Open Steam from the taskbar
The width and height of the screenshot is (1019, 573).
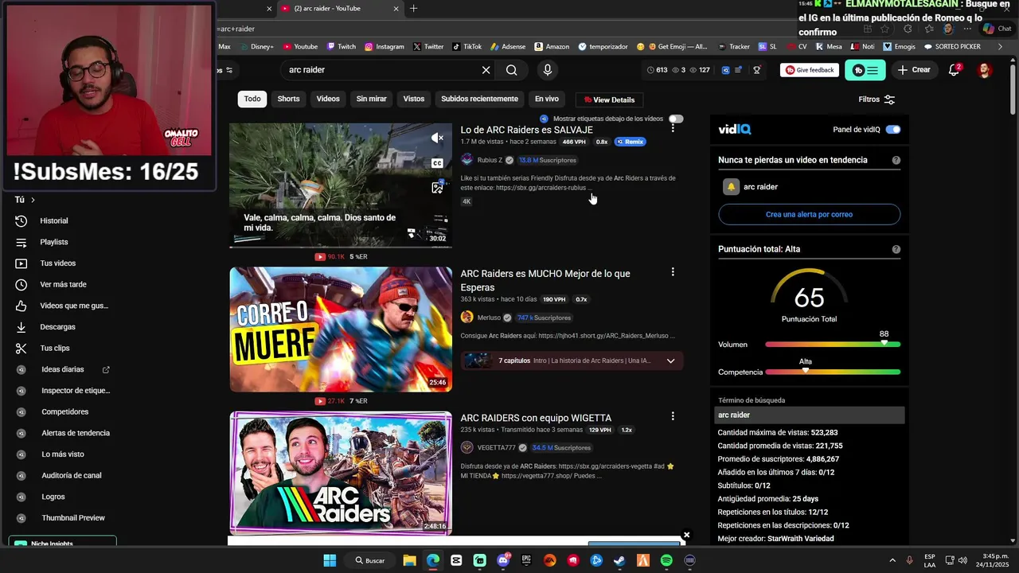coord(619,560)
